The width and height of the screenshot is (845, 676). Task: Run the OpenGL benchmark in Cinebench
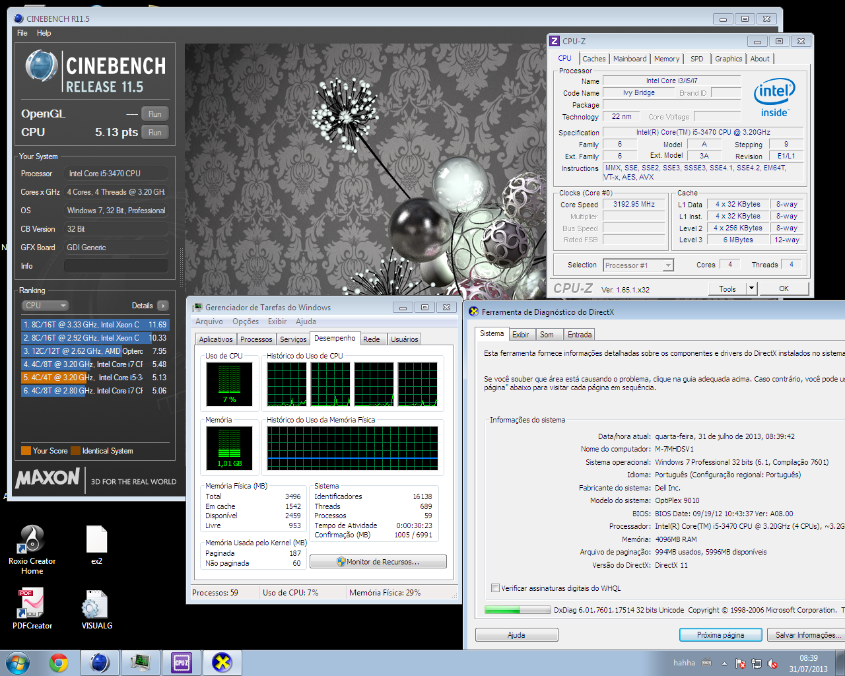tap(155, 114)
